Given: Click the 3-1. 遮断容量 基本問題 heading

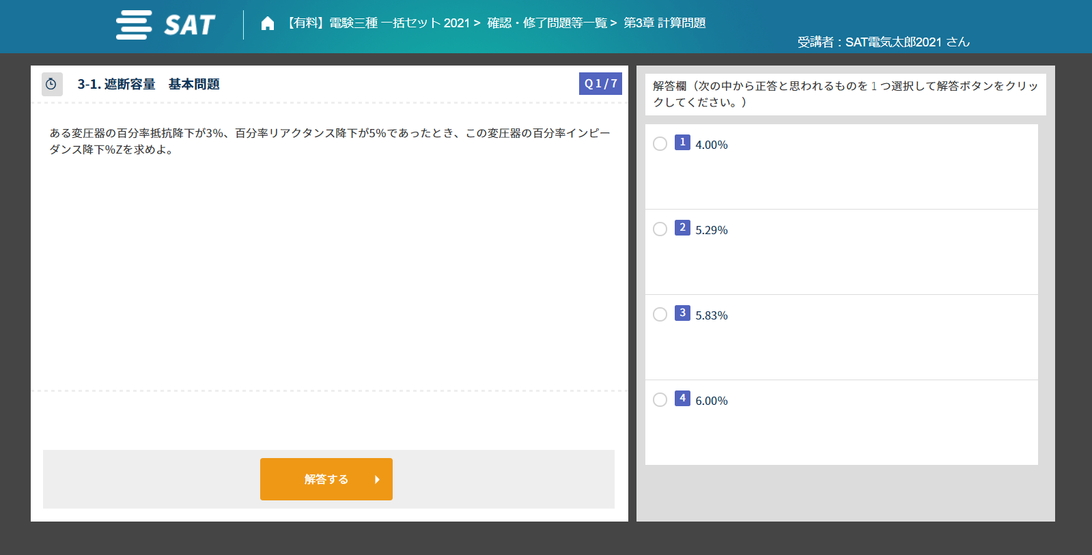Looking at the screenshot, I should [x=148, y=84].
